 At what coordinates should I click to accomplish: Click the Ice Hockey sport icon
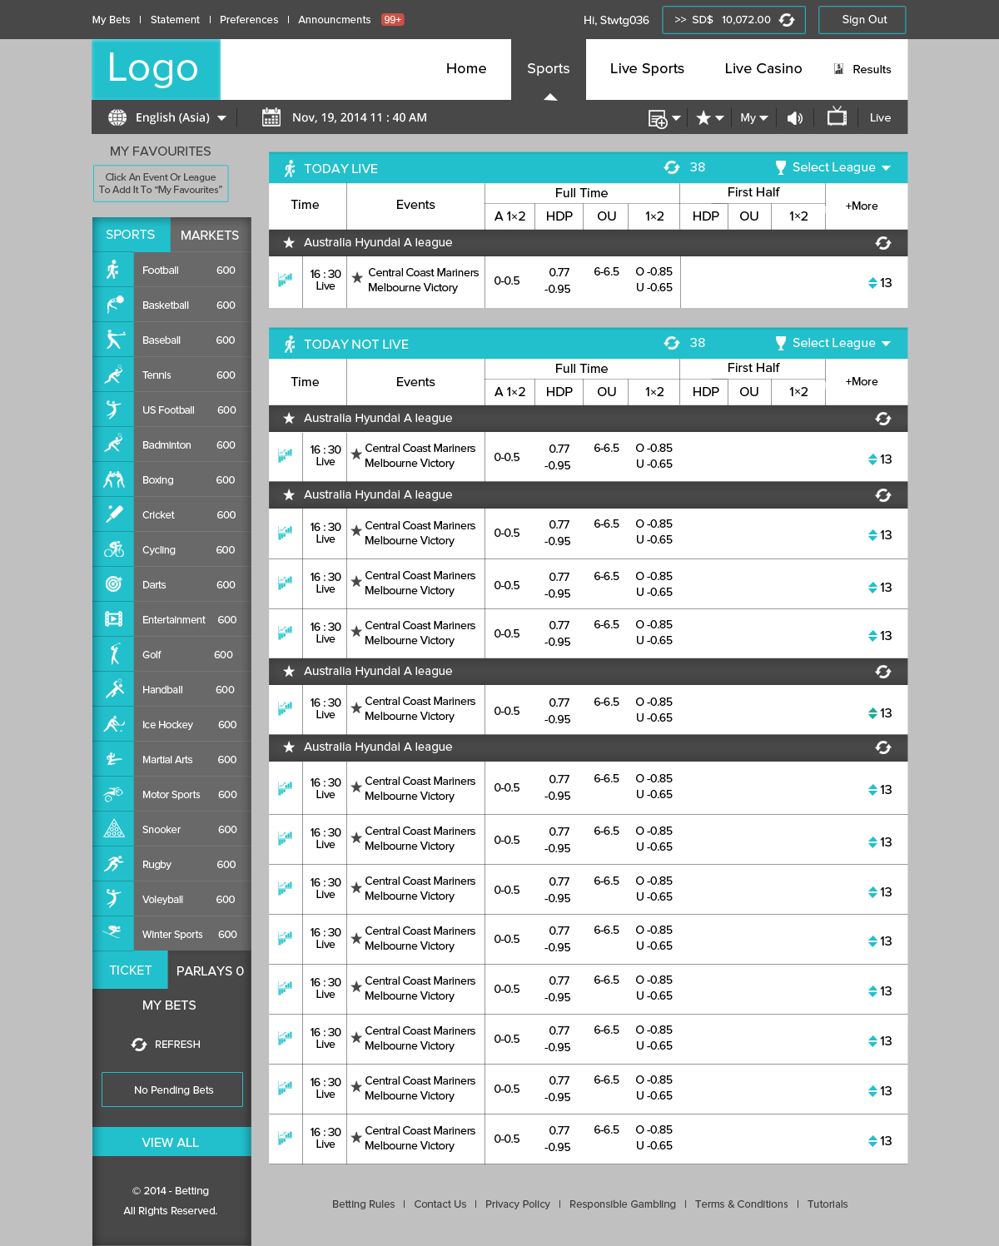114,724
